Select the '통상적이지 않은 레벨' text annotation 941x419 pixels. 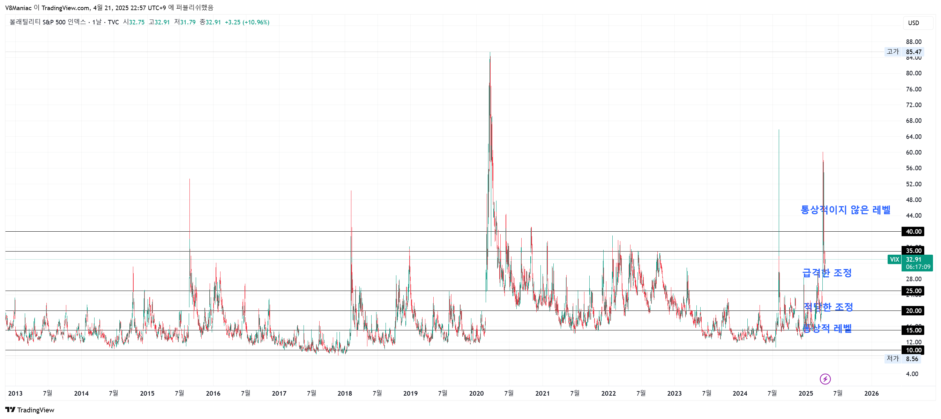click(x=845, y=210)
